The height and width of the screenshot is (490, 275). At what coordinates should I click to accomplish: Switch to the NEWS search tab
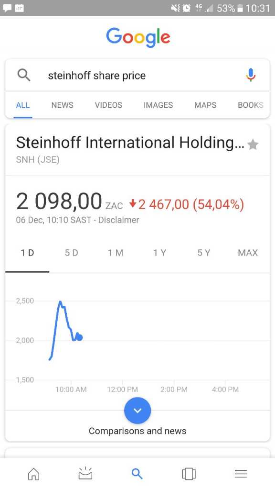[63, 105]
